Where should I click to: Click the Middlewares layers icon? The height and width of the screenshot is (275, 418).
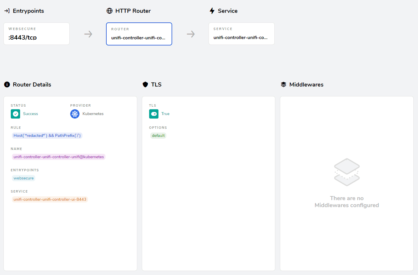[283, 84]
